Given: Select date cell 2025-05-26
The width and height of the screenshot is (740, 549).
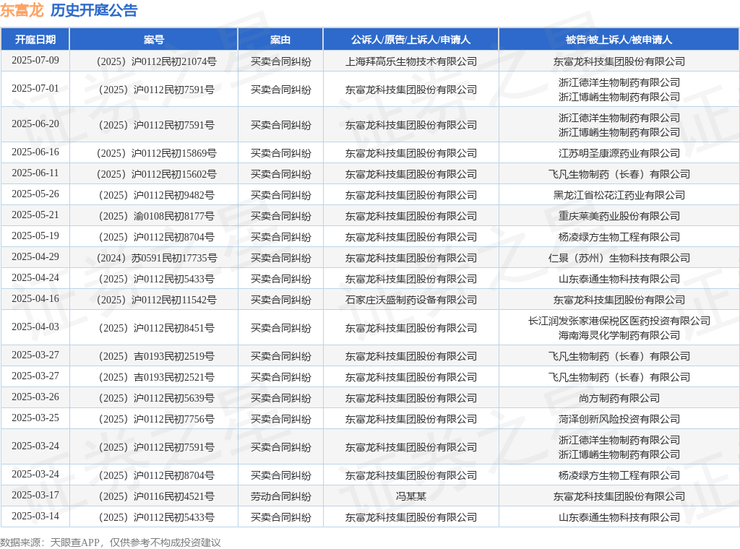Looking at the screenshot, I should (x=35, y=194).
